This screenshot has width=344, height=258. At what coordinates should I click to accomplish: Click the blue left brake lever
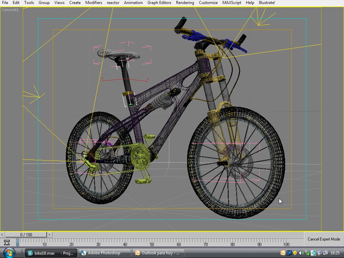pos(194,36)
